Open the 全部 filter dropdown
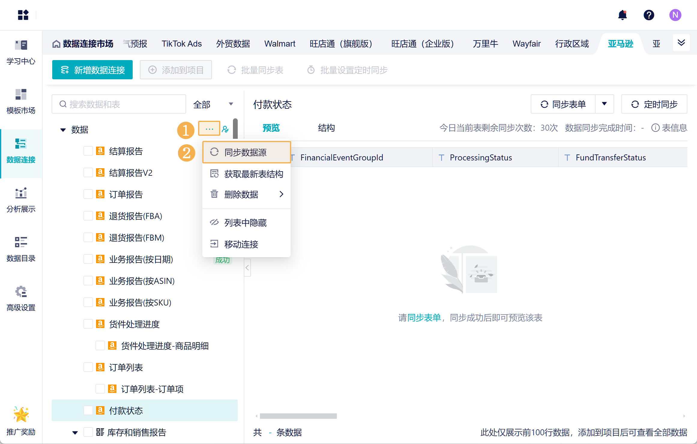Image resolution: width=697 pixels, height=444 pixels. (x=213, y=104)
